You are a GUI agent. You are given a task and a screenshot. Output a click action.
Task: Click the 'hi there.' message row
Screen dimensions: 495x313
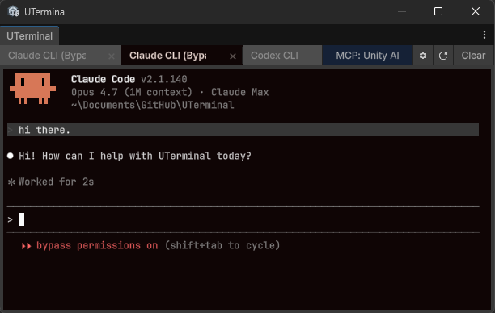243,130
